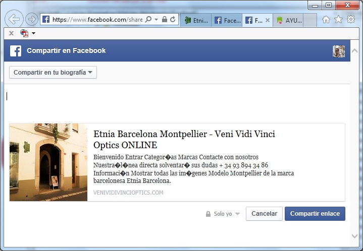Click the Facebook logo in dialog header

(16, 50)
